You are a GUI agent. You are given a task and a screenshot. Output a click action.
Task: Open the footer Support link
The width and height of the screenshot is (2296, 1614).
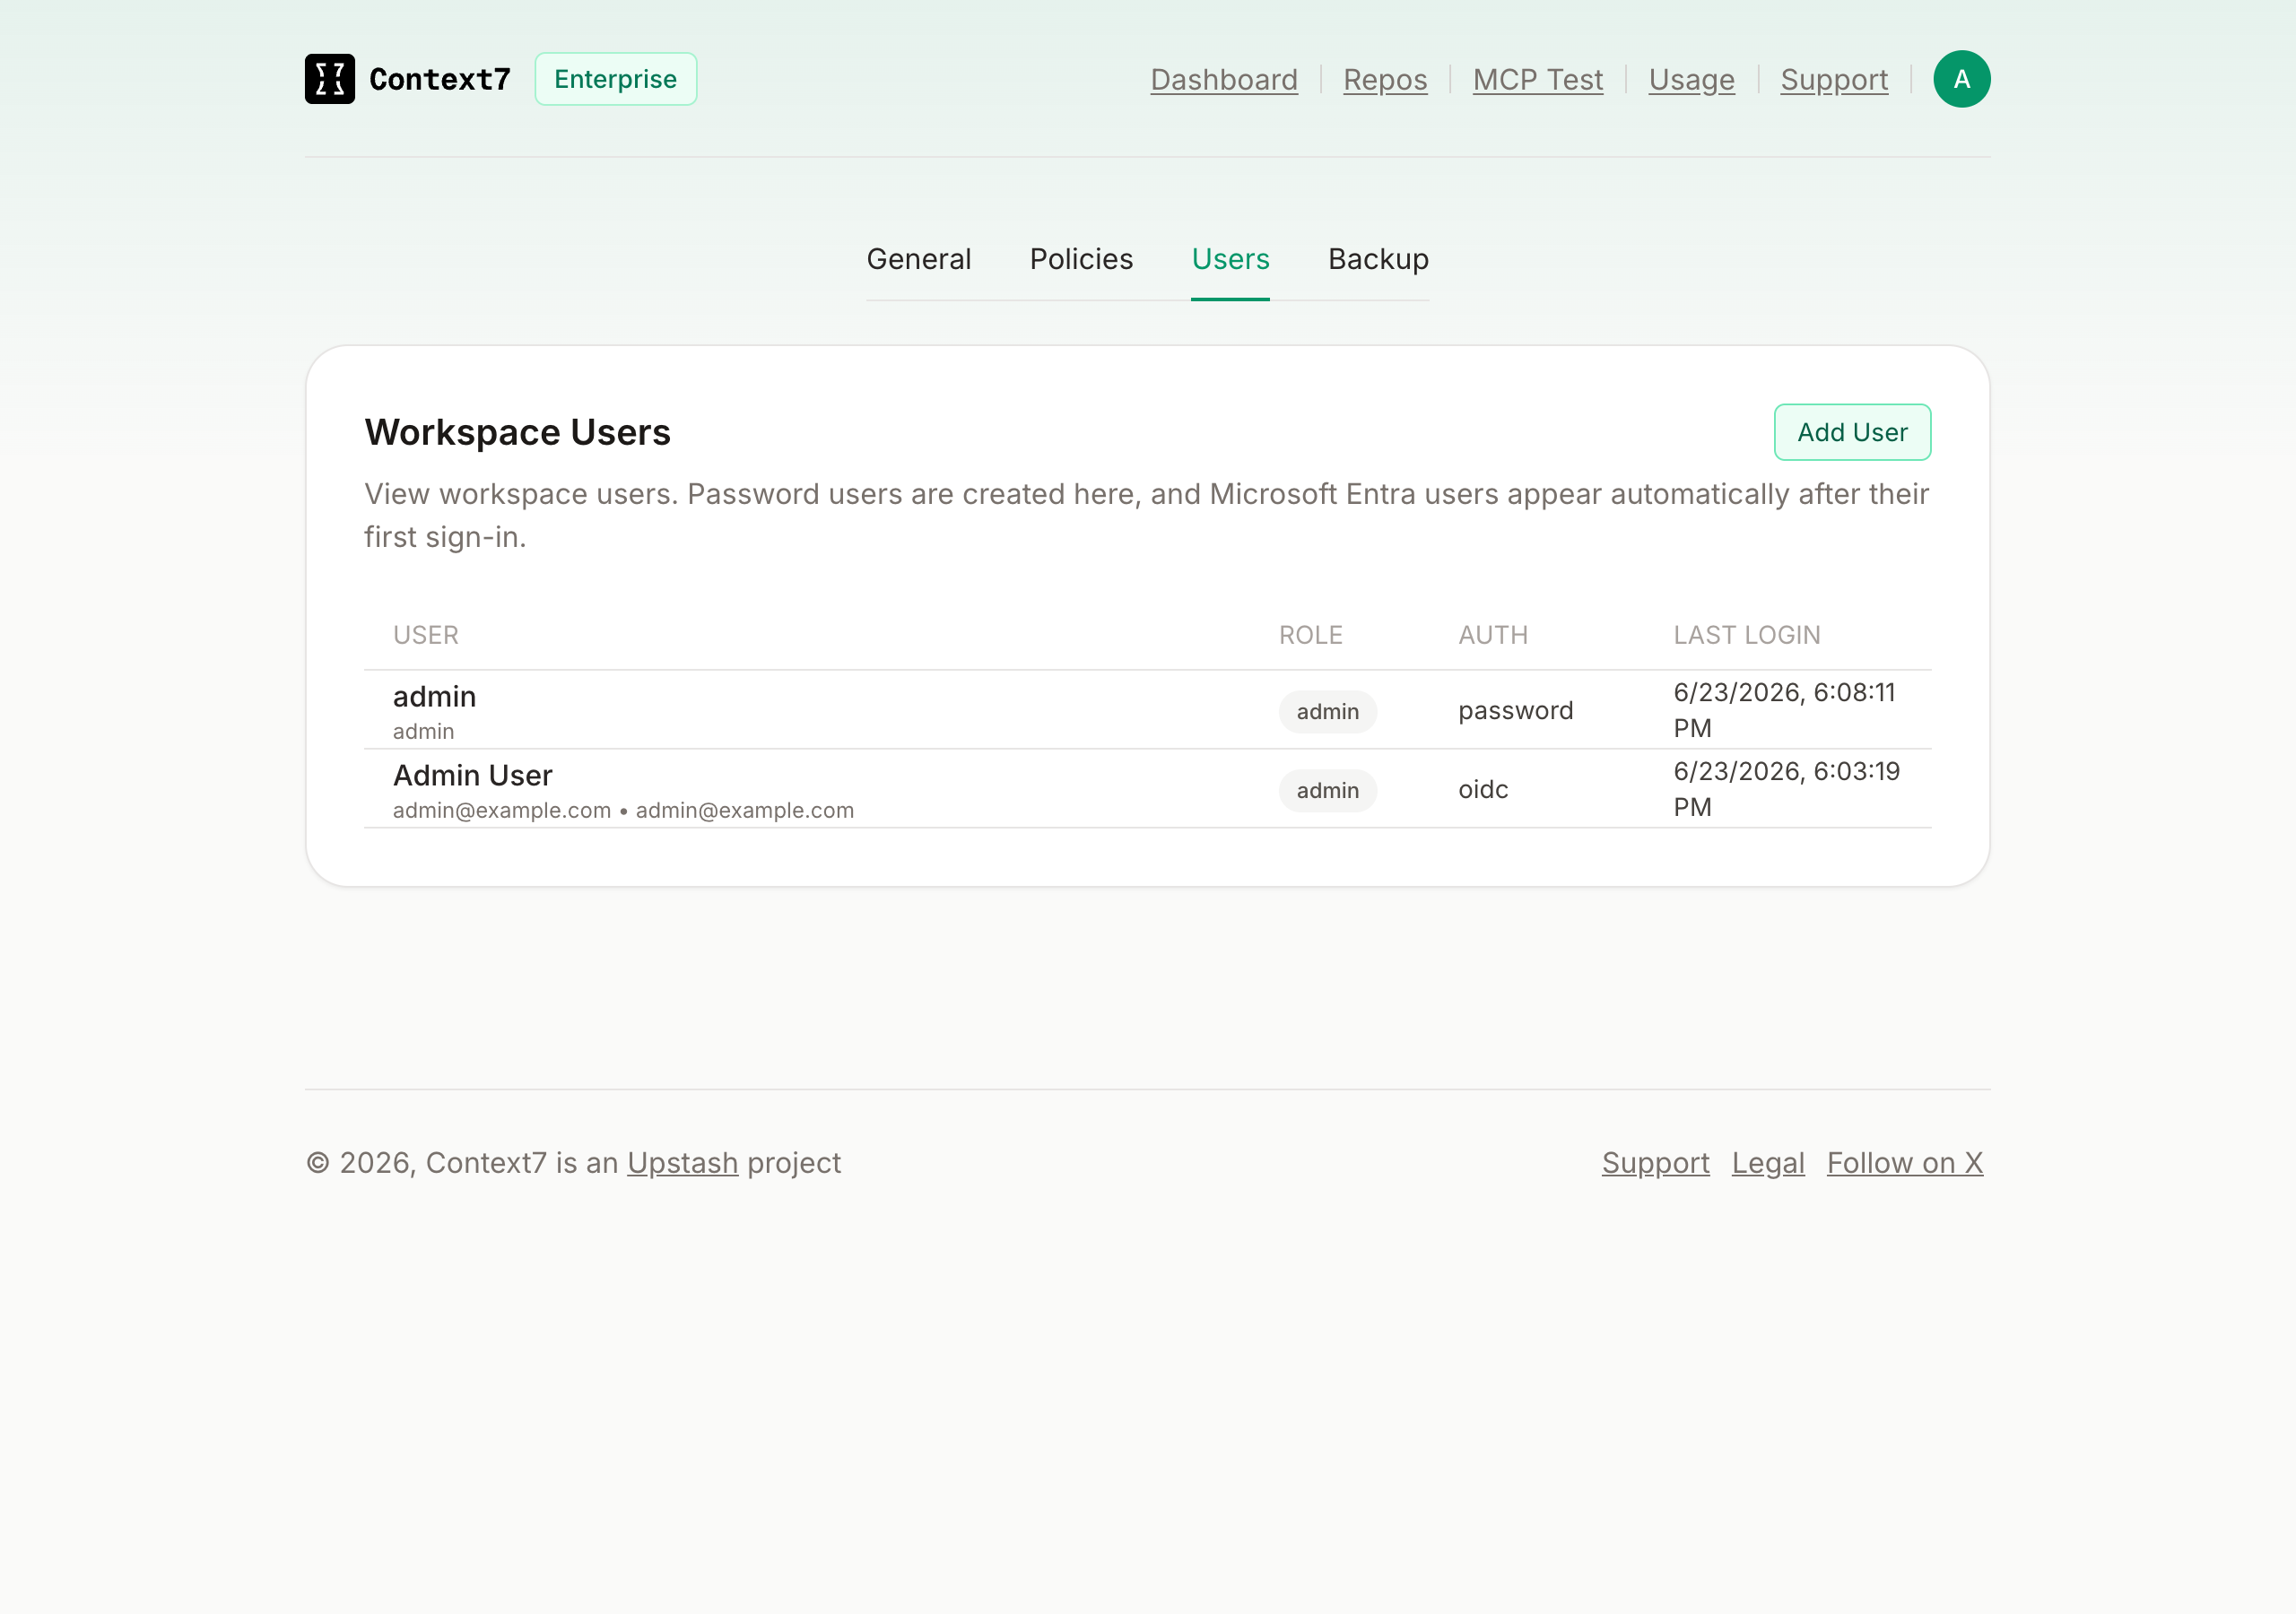click(1655, 1162)
